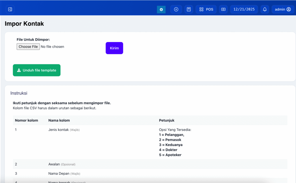Viewport: 296px width, 183px height.
Task: Click the Jenis kontak row name
Action: click(59, 130)
